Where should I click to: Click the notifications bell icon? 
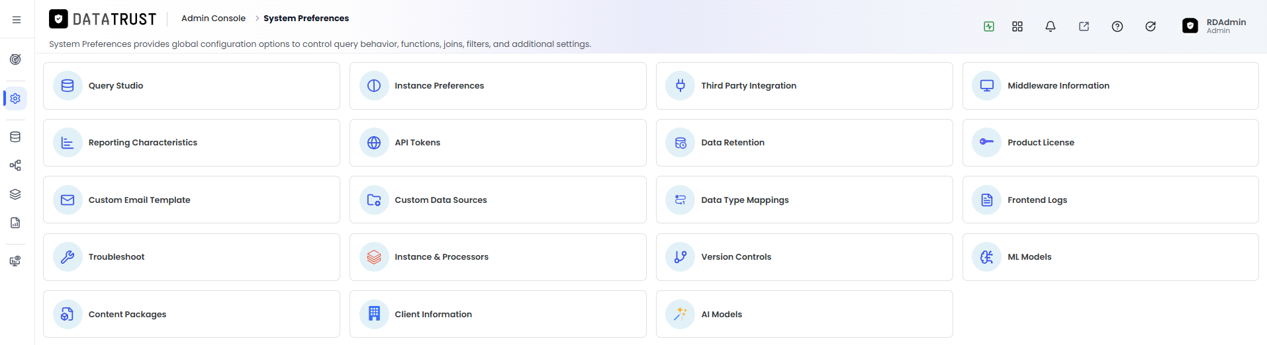point(1051,26)
